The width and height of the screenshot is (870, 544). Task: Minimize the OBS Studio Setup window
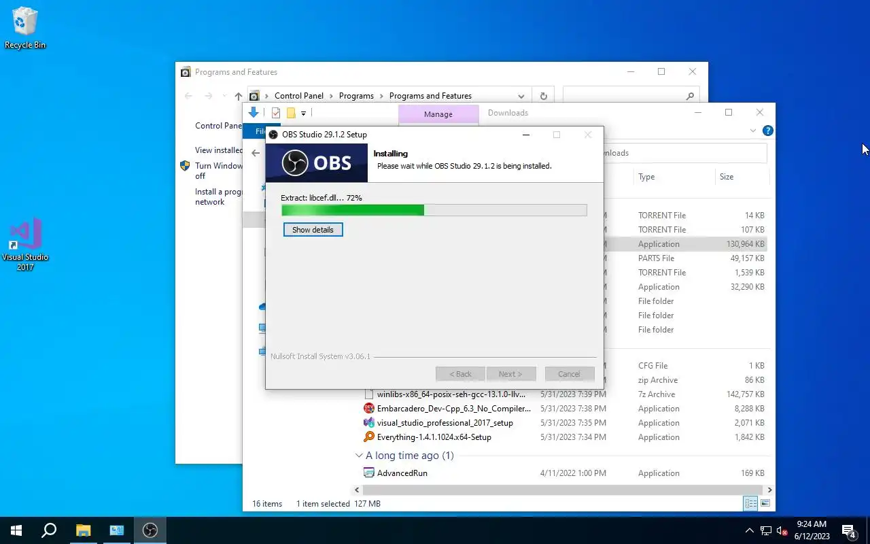[x=525, y=135]
